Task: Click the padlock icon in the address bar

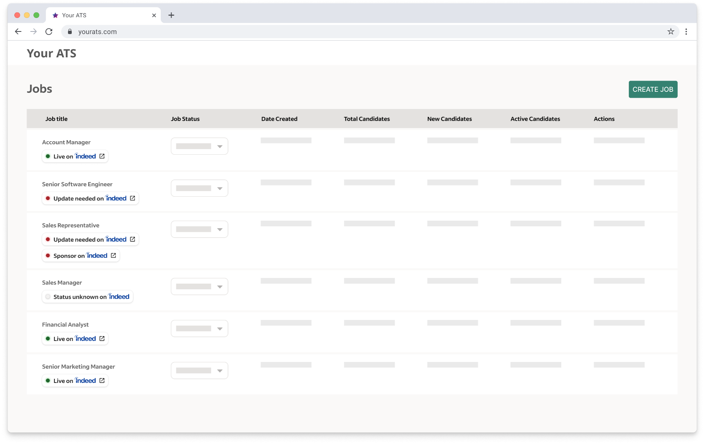Action: 69,31
